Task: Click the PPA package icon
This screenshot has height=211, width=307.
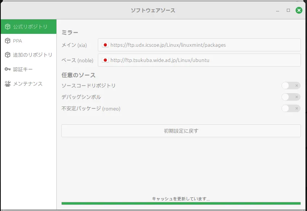Action: tap(8, 41)
